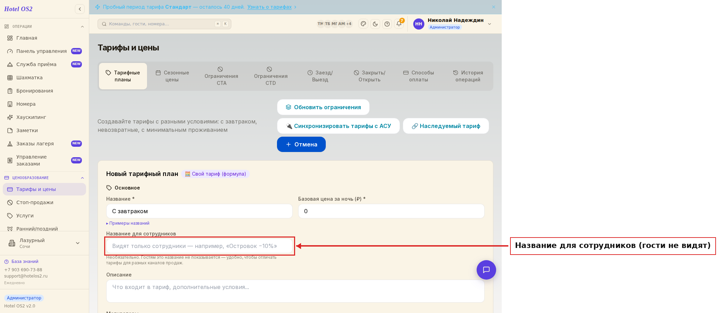Click the Название field with С завтраком
Image resolution: width=724 pixels, height=313 pixels.
[x=199, y=211]
